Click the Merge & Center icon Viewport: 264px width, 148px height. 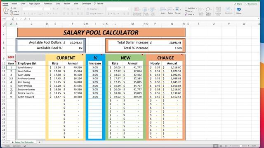pos(88,14)
